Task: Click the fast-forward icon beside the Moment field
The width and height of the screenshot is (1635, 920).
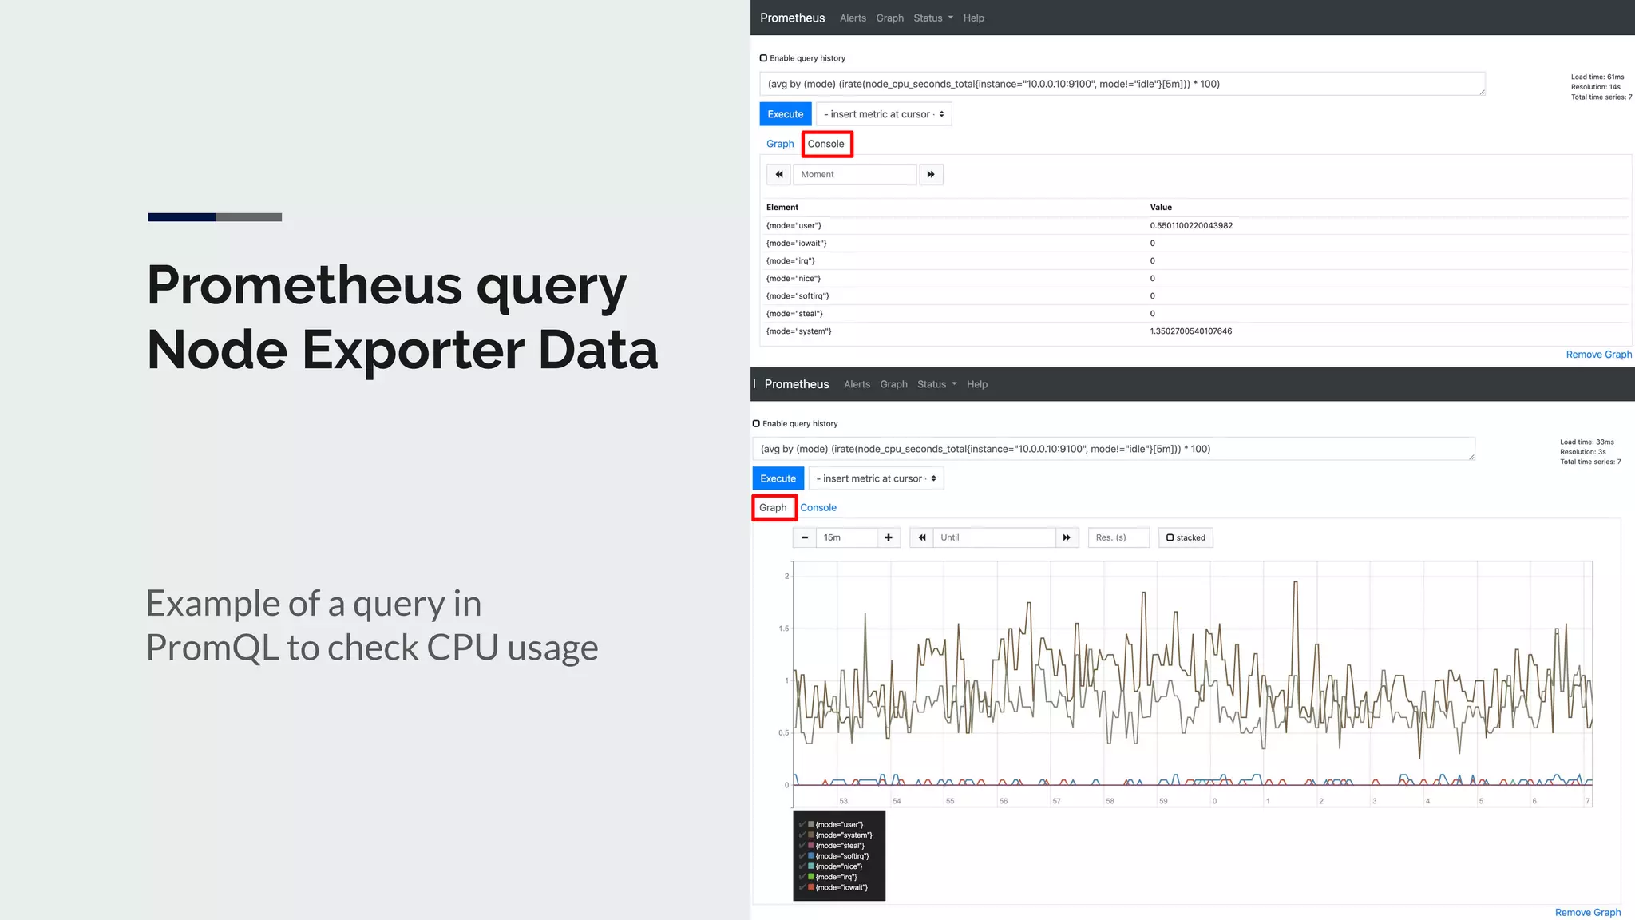Action: tap(931, 174)
